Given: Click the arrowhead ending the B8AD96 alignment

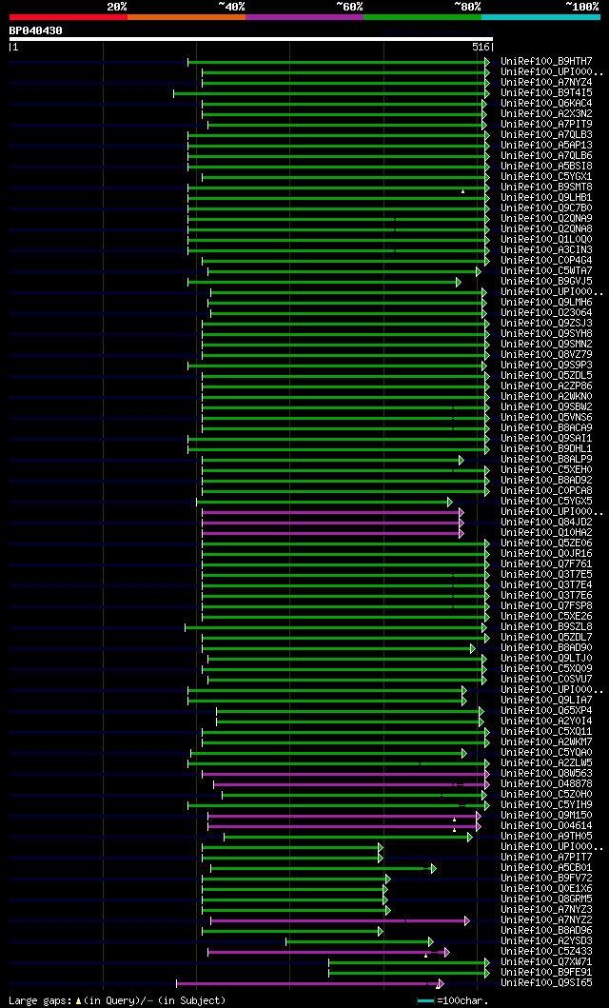Looking at the screenshot, I should pyautogui.click(x=381, y=932).
